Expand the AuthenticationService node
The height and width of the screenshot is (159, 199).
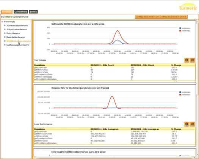5,25
